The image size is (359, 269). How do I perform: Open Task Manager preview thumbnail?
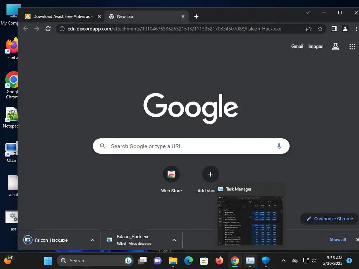click(x=250, y=221)
